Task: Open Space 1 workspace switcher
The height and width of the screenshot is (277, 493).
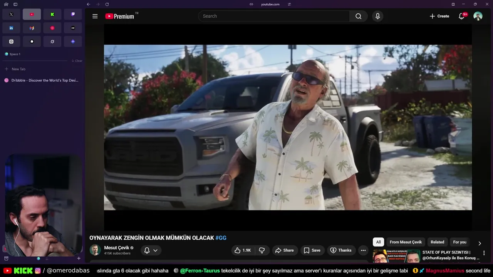Action: (x=13, y=54)
